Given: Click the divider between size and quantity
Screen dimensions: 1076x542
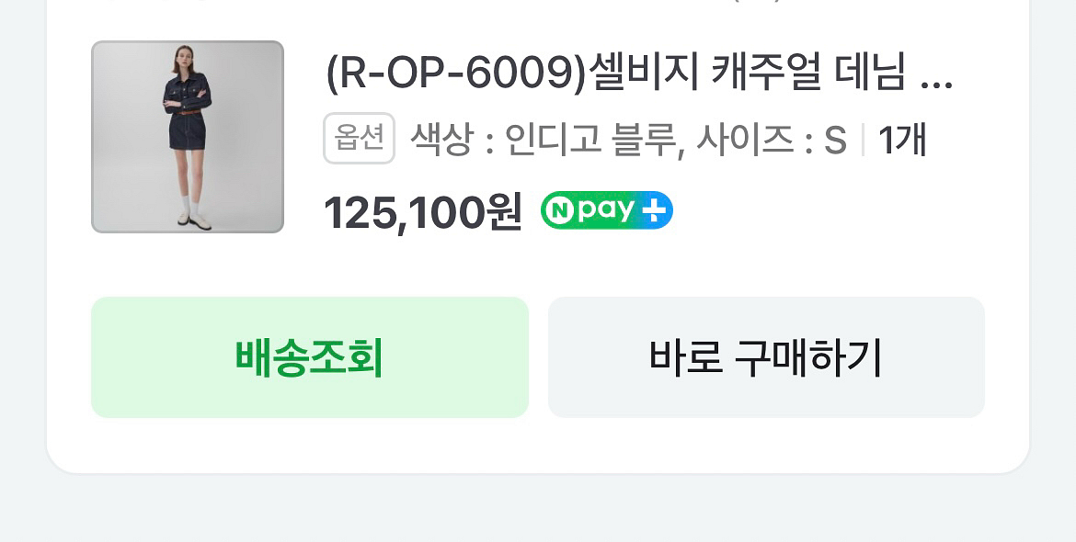Looking at the screenshot, I should pyautogui.click(x=863, y=141).
